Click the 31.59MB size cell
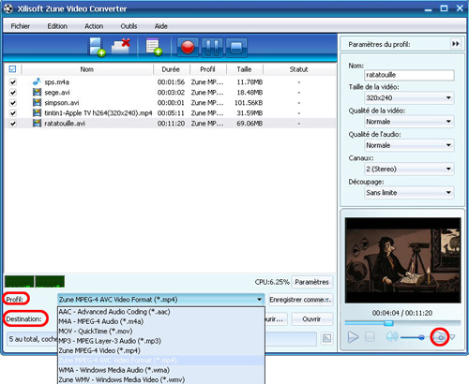 pos(250,113)
